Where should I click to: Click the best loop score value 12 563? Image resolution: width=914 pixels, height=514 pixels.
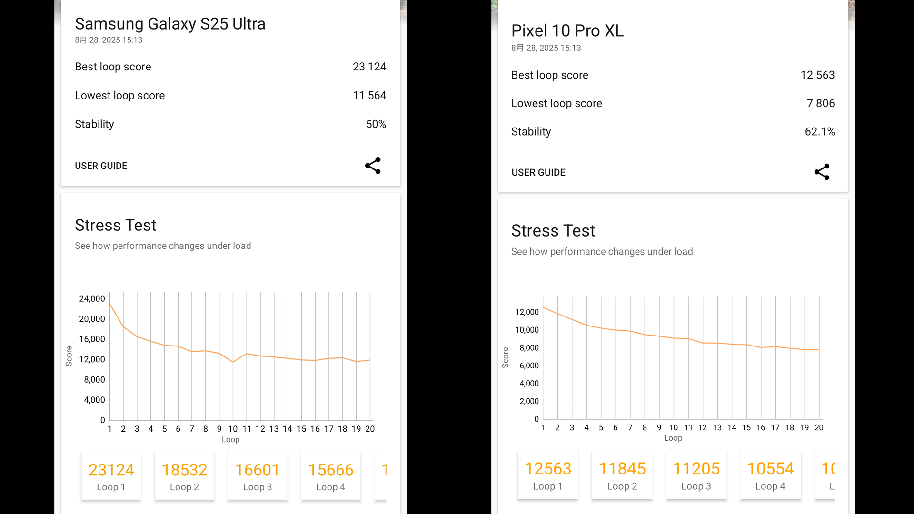817,75
